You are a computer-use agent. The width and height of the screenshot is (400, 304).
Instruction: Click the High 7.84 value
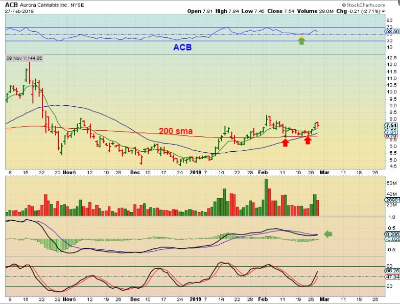(x=227, y=11)
